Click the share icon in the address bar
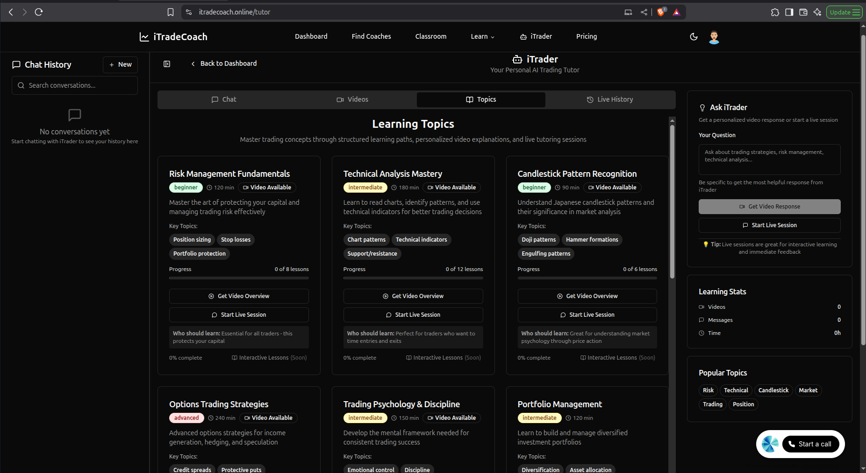 point(644,12)
